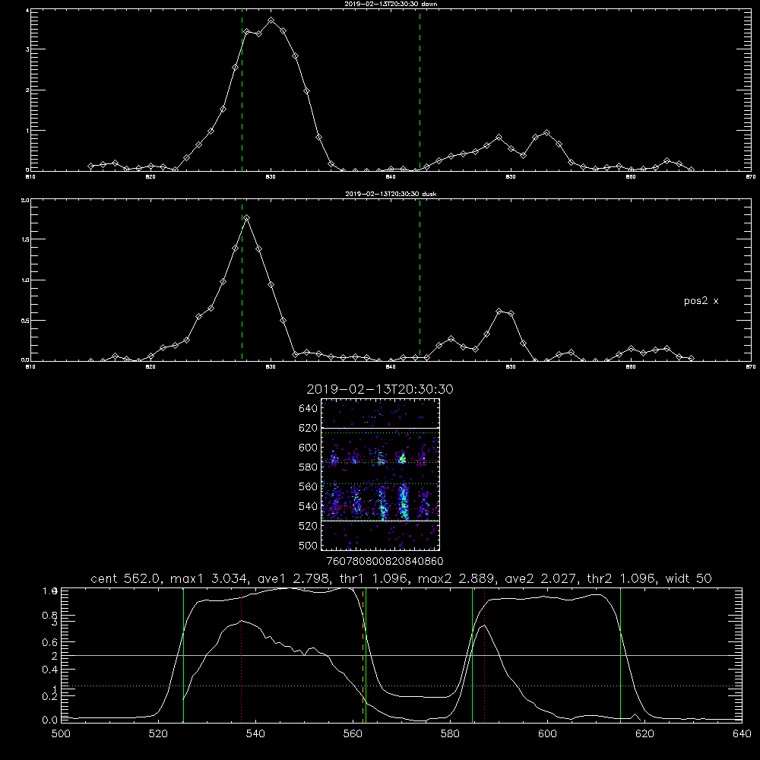Click the orange dashed center line near 562
The width and height of the screenshot is (760, 760).
[x=363, y=654]
